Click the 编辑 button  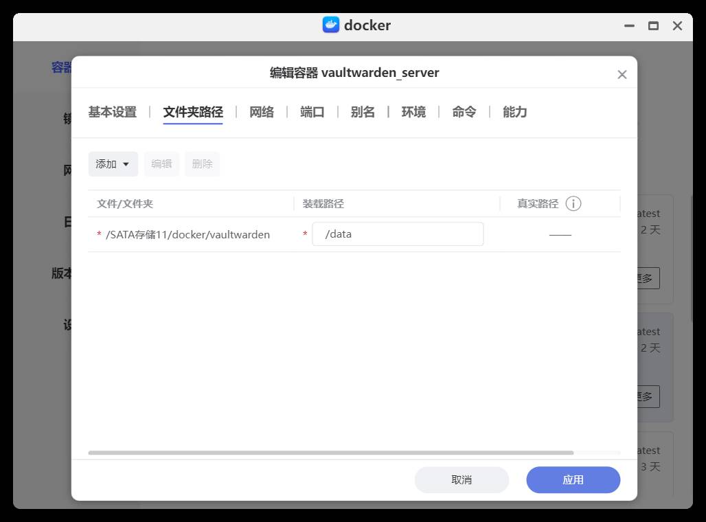click(x=161, y=164)
